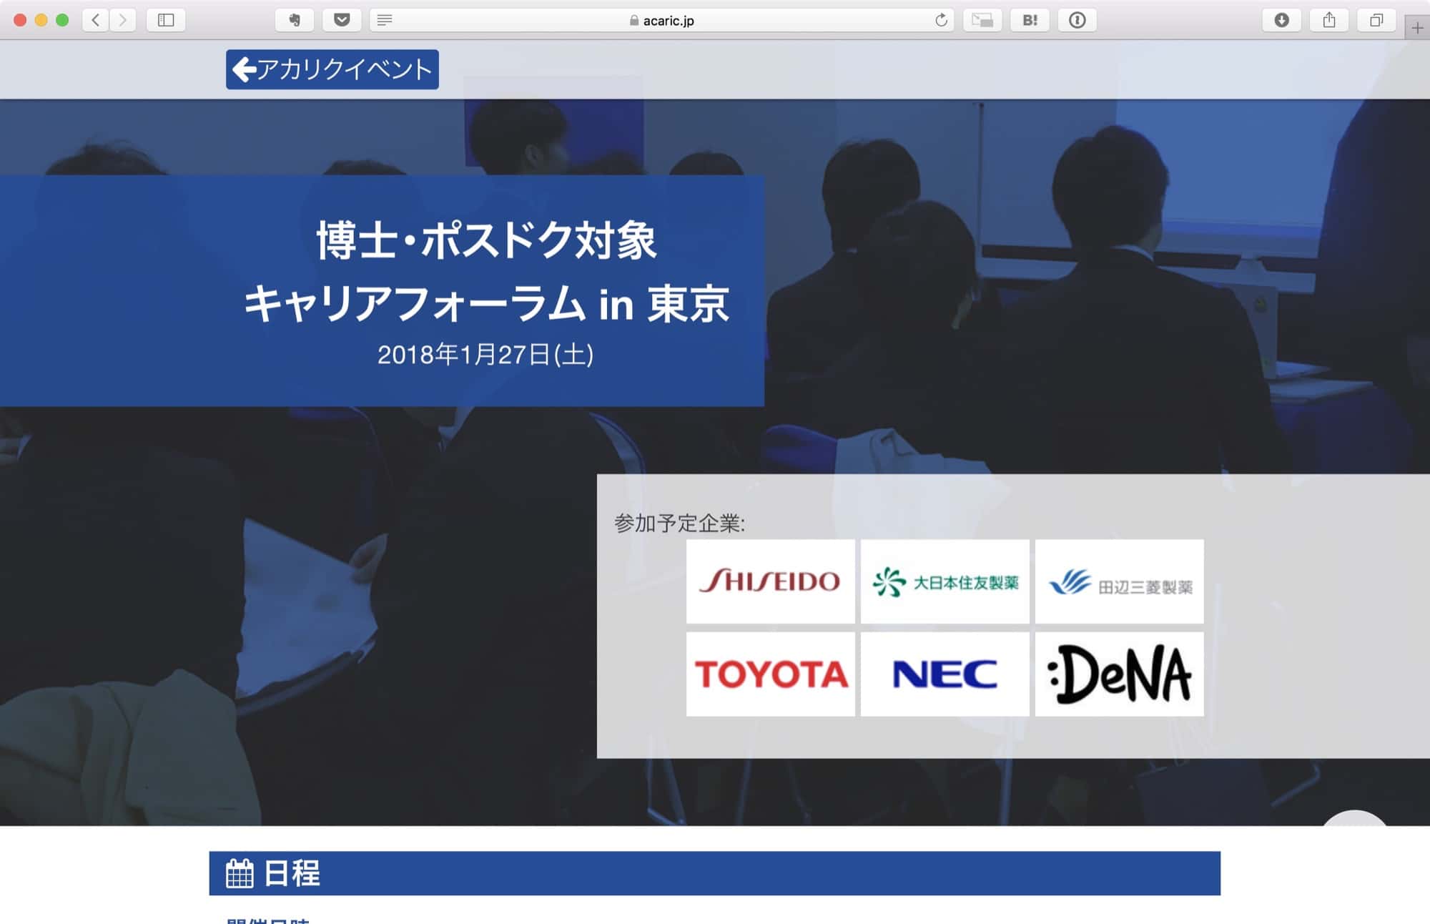Toggle the Safari sidebar button
Screen dimensions: 1430x924
coord(166,20)
